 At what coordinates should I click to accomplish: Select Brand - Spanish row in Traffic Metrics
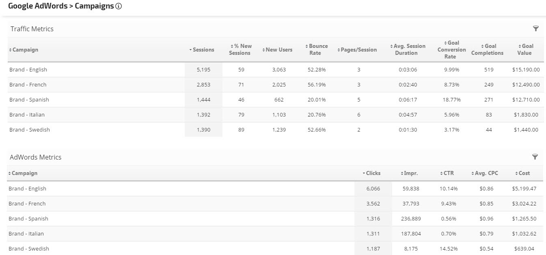[28, 99]
